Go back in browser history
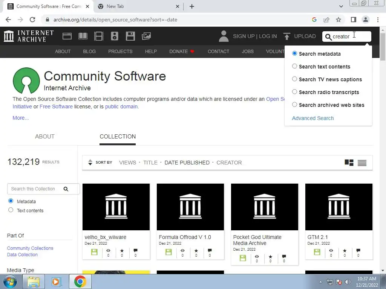This screenshot has height=289, width=386. pos(8,20)
